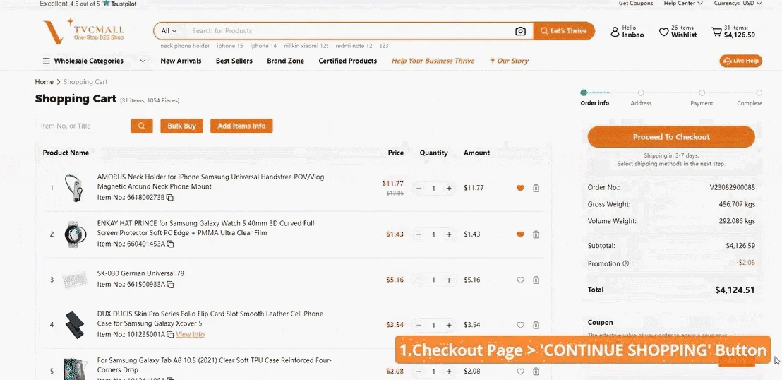The height and width of the screenshot is (380, 782).
Task: Click the TVCMALL logo
Action: 83,31
